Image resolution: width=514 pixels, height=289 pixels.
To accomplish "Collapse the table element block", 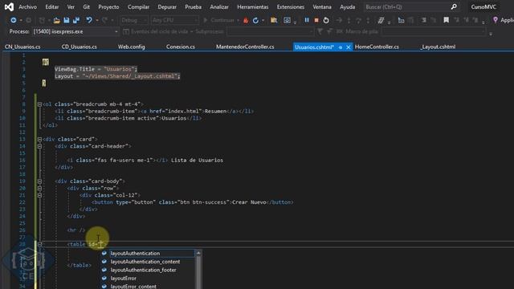I will point(39,244).
